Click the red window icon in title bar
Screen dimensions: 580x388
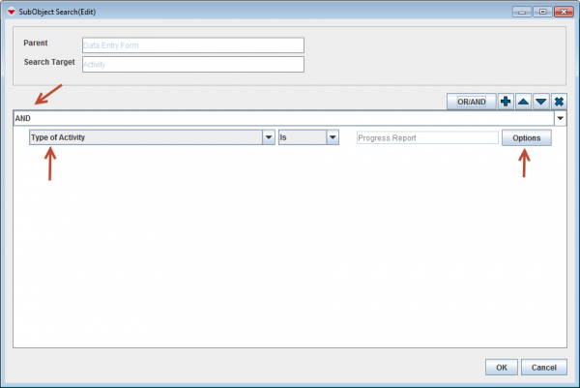[x=10, y=11]
